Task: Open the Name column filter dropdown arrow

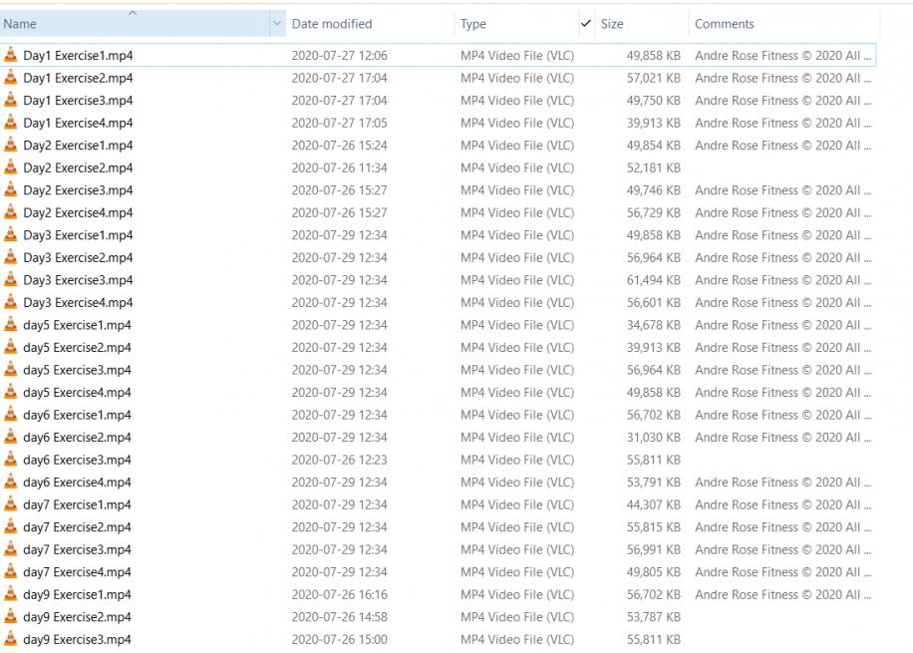Action: 276,24
